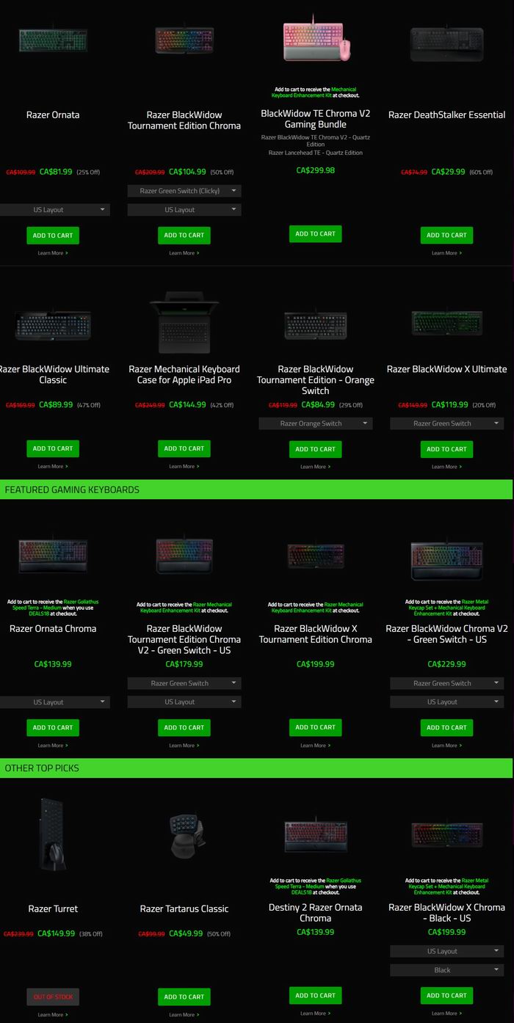Click Learn More under Razer Ornata
514x1023 pixels.
tap(53, 253)
